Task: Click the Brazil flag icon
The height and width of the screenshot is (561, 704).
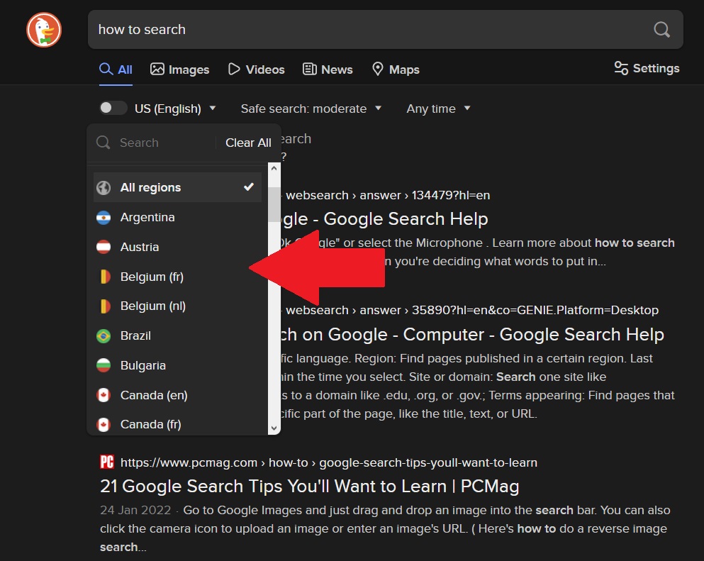Action: 104,336
